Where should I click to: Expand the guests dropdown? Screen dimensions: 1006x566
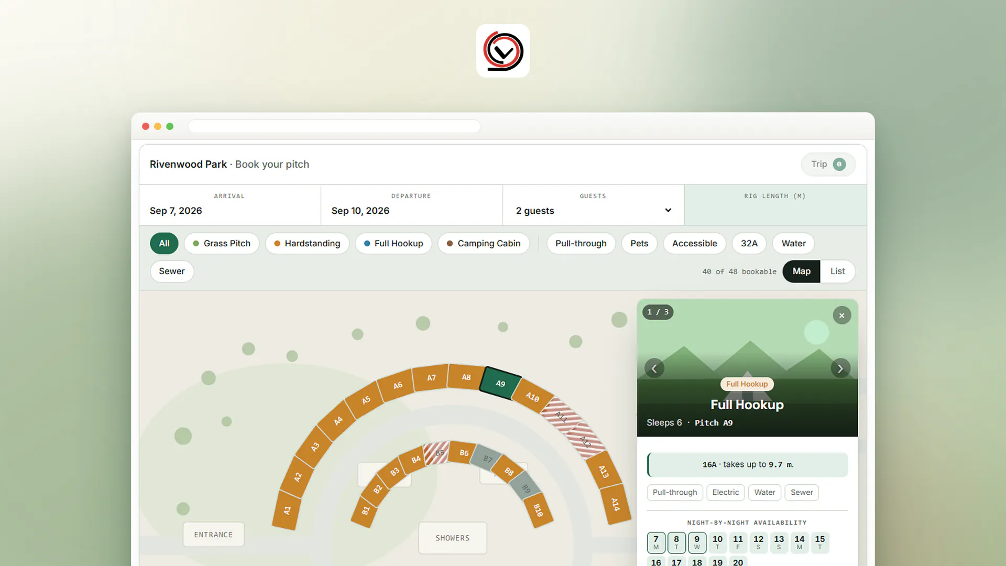click(593, 211)
